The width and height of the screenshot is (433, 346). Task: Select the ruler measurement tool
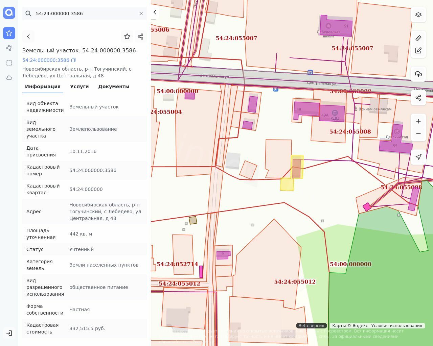tap(418, 38)
